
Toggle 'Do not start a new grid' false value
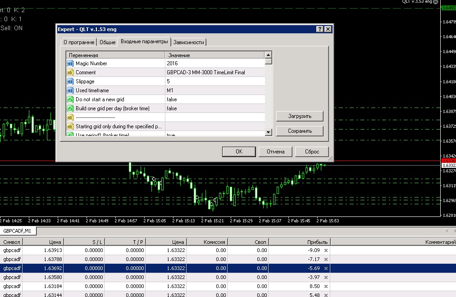[215, 99]
